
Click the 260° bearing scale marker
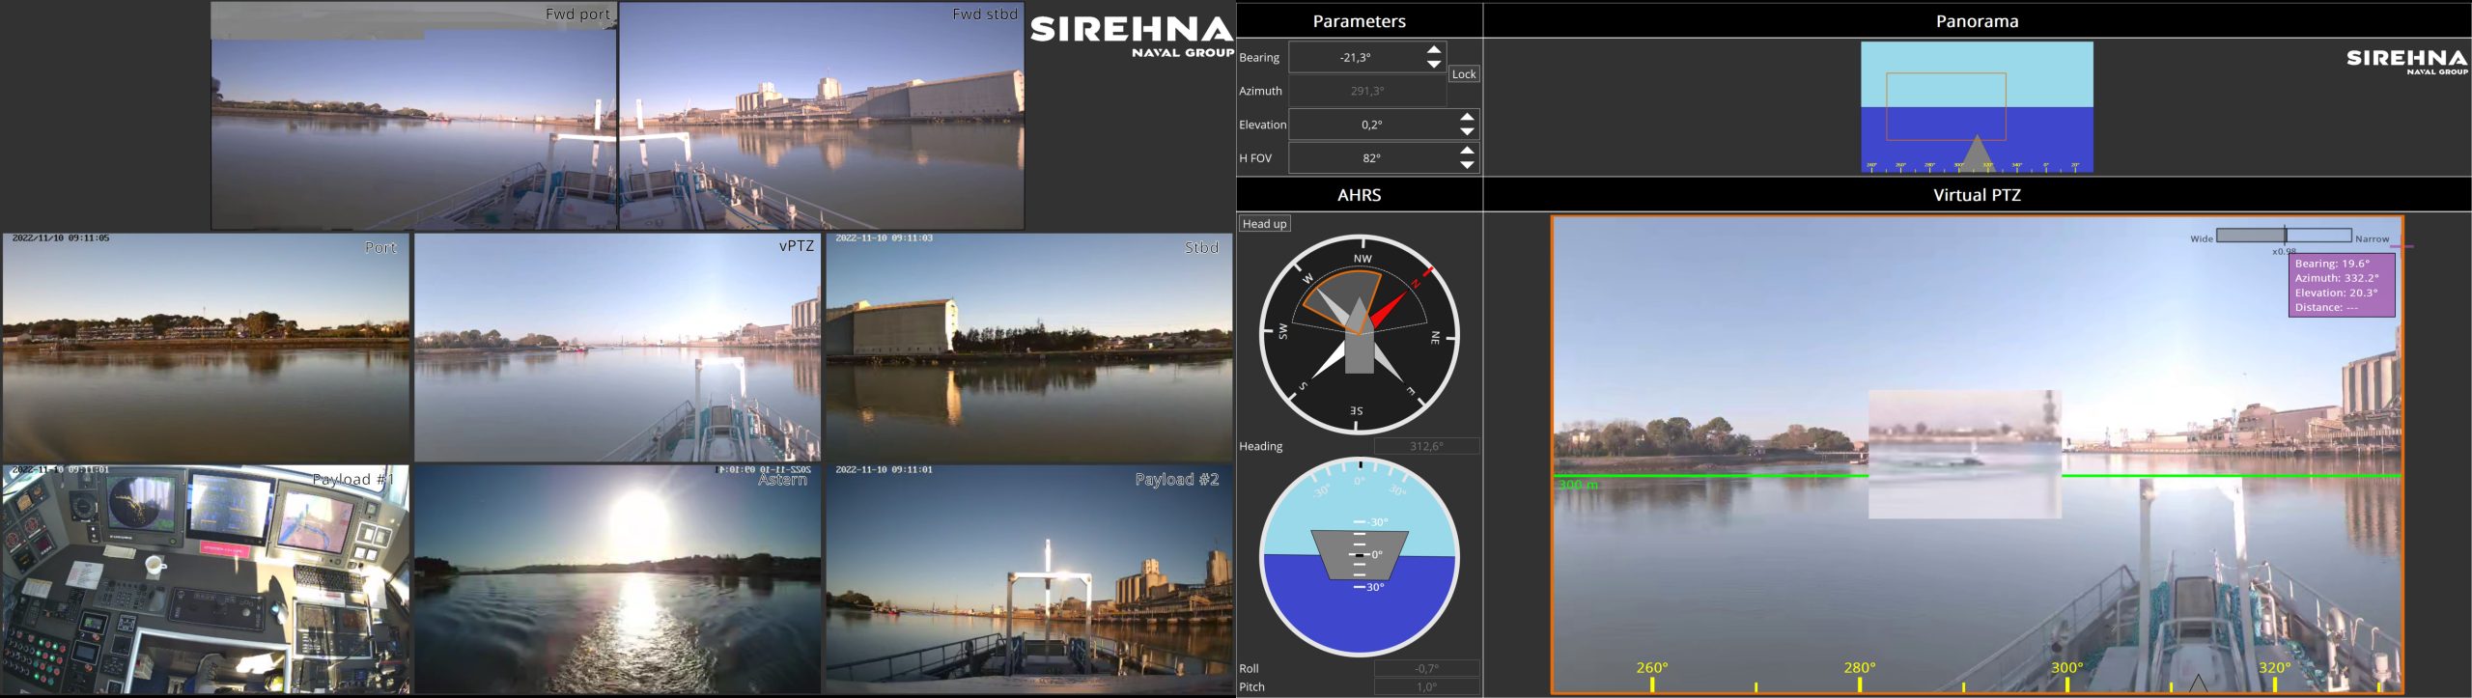1651,667
